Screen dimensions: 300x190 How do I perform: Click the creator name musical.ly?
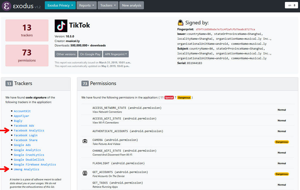tap(73, 41)
